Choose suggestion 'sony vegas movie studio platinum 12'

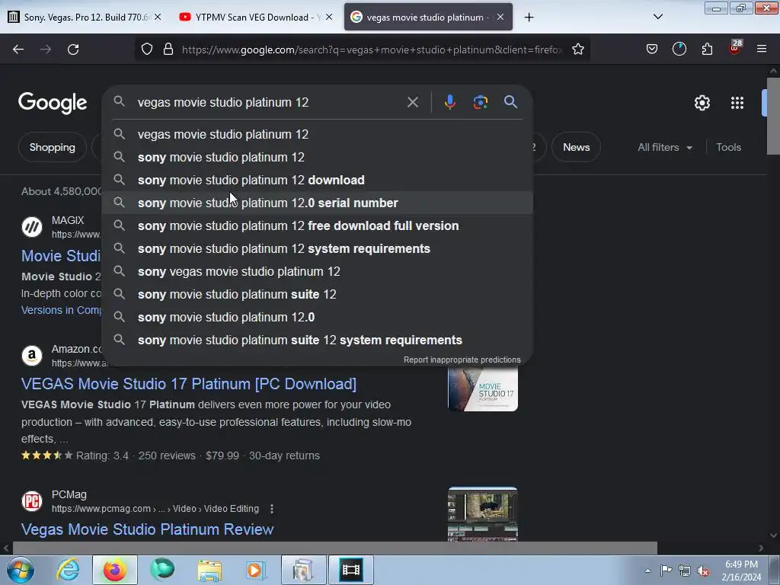318,272
